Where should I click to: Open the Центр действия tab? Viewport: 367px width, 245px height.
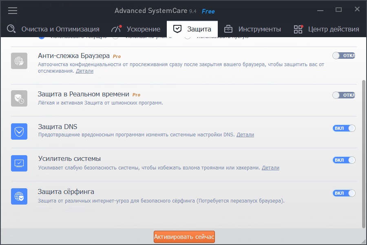[327, 29]
